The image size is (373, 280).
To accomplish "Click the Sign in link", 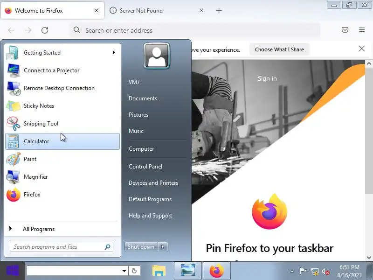I will click(267, 78).
